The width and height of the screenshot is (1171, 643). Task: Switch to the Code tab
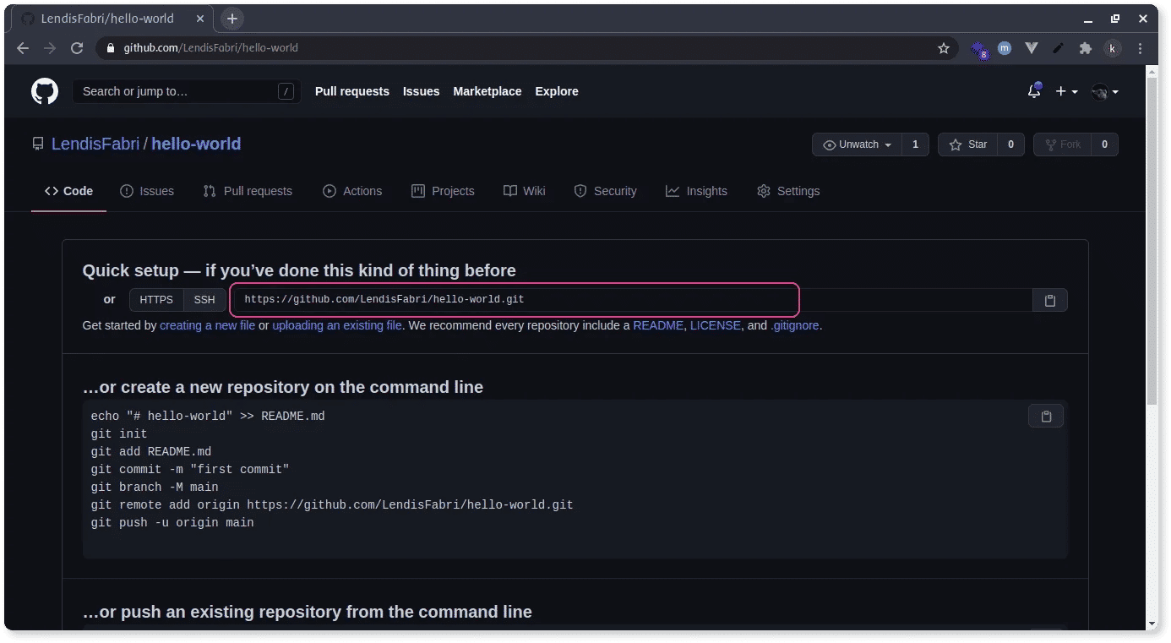point(68,191)
